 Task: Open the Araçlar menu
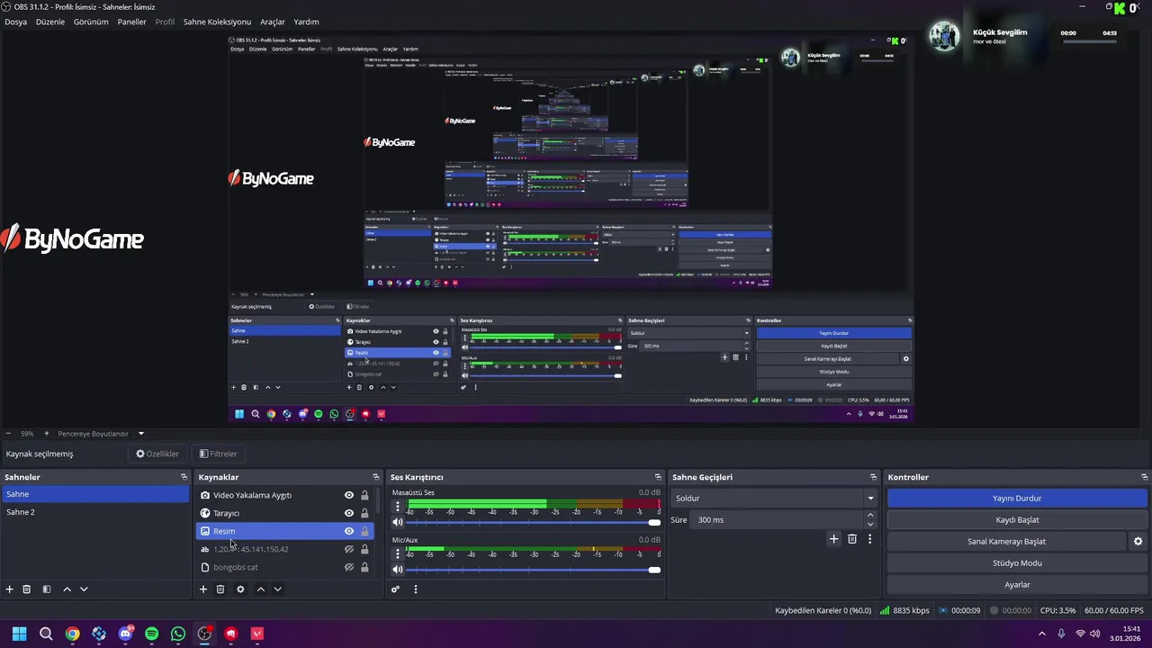pyautogui.click(x=273, y=22)
